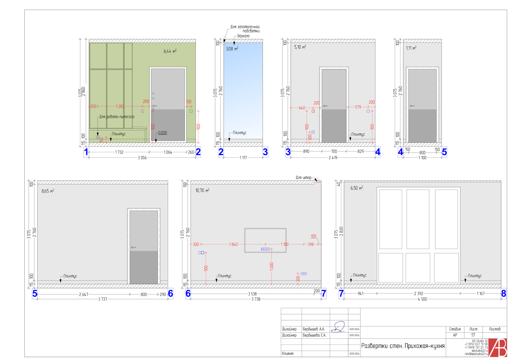This screenshot has width=513, height=363.
Task: Click the abstudio52.ru website text
Action: tap(479, 351)
